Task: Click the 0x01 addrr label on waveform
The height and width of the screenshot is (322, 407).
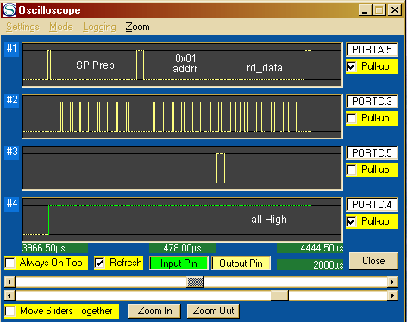Action: [185, 64]
